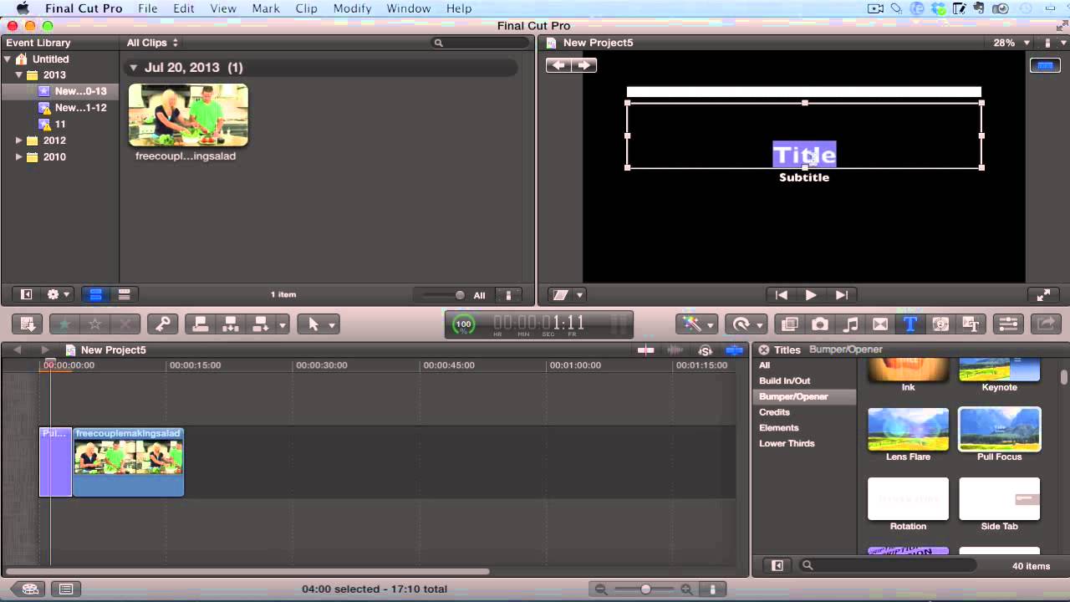This screenshot has width=1070, height=602.
Task: Show the Generators browser icon
Action: [940, 324]
